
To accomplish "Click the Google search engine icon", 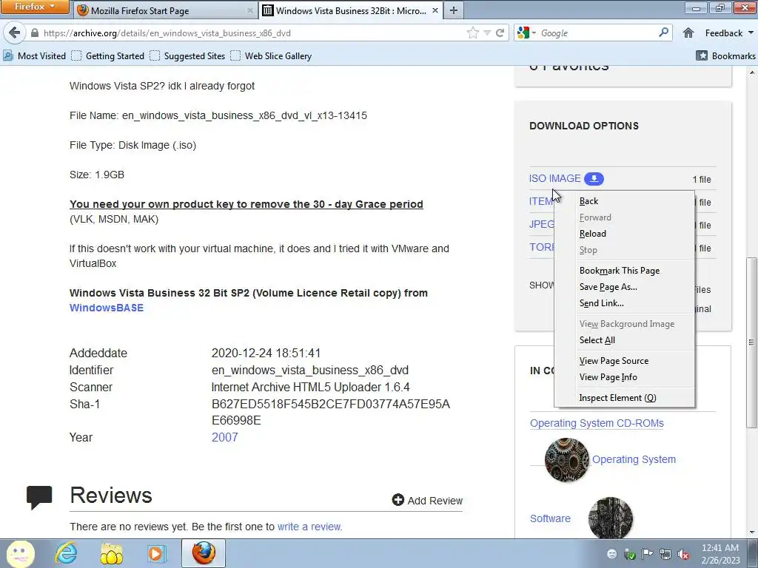I will (x=523, y=33).
